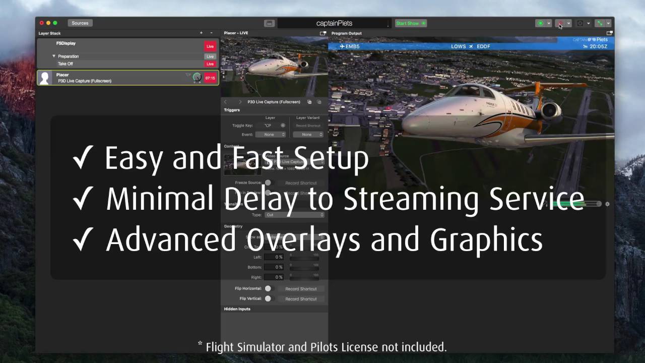The image size is (645, 363).
Task: Click the Hidden Inputs section header
Action: pyautogui.click(x=237, y=309)
